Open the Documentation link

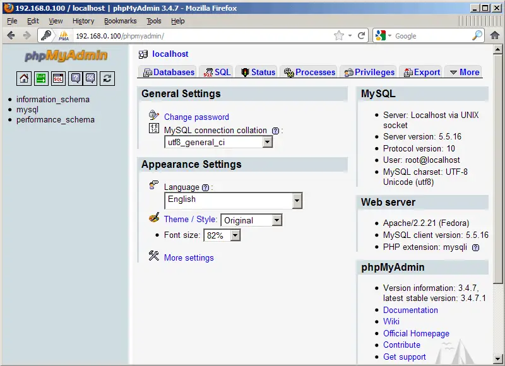(x=410, y=310)
